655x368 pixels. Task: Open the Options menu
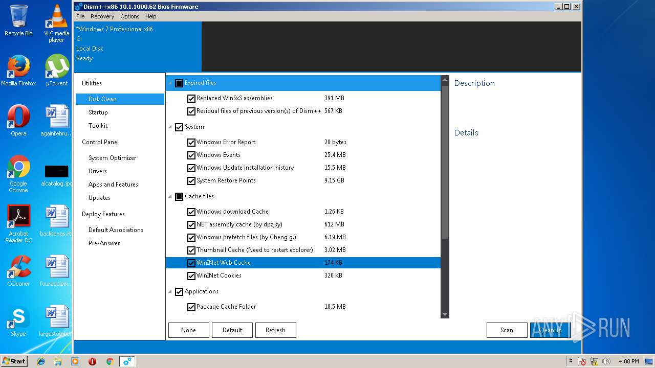[x=130, y=16]
